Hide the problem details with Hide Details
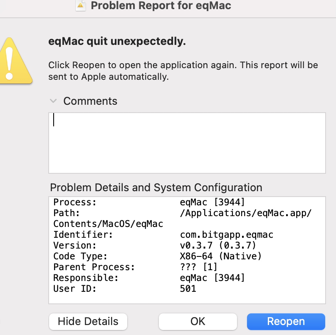 88,322
